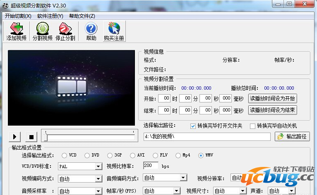Click the start seconds (秒) field
The height and width of the screenshot is (195, 317).
pyautogui.click(x=206, y=98)
